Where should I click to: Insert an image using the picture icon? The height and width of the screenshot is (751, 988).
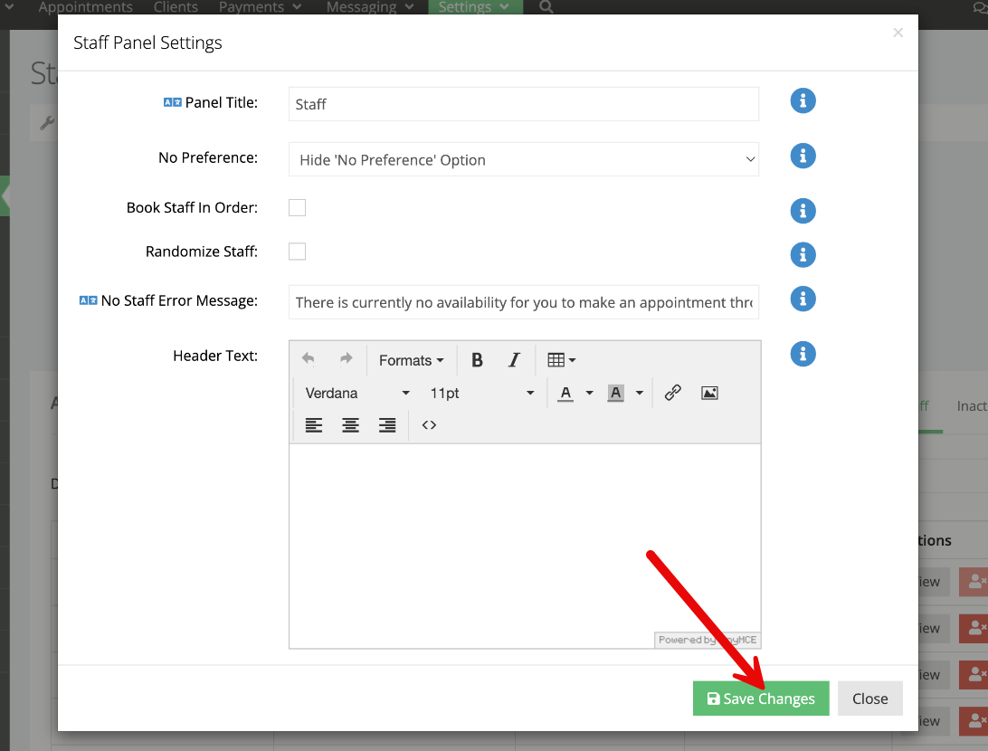709,393
